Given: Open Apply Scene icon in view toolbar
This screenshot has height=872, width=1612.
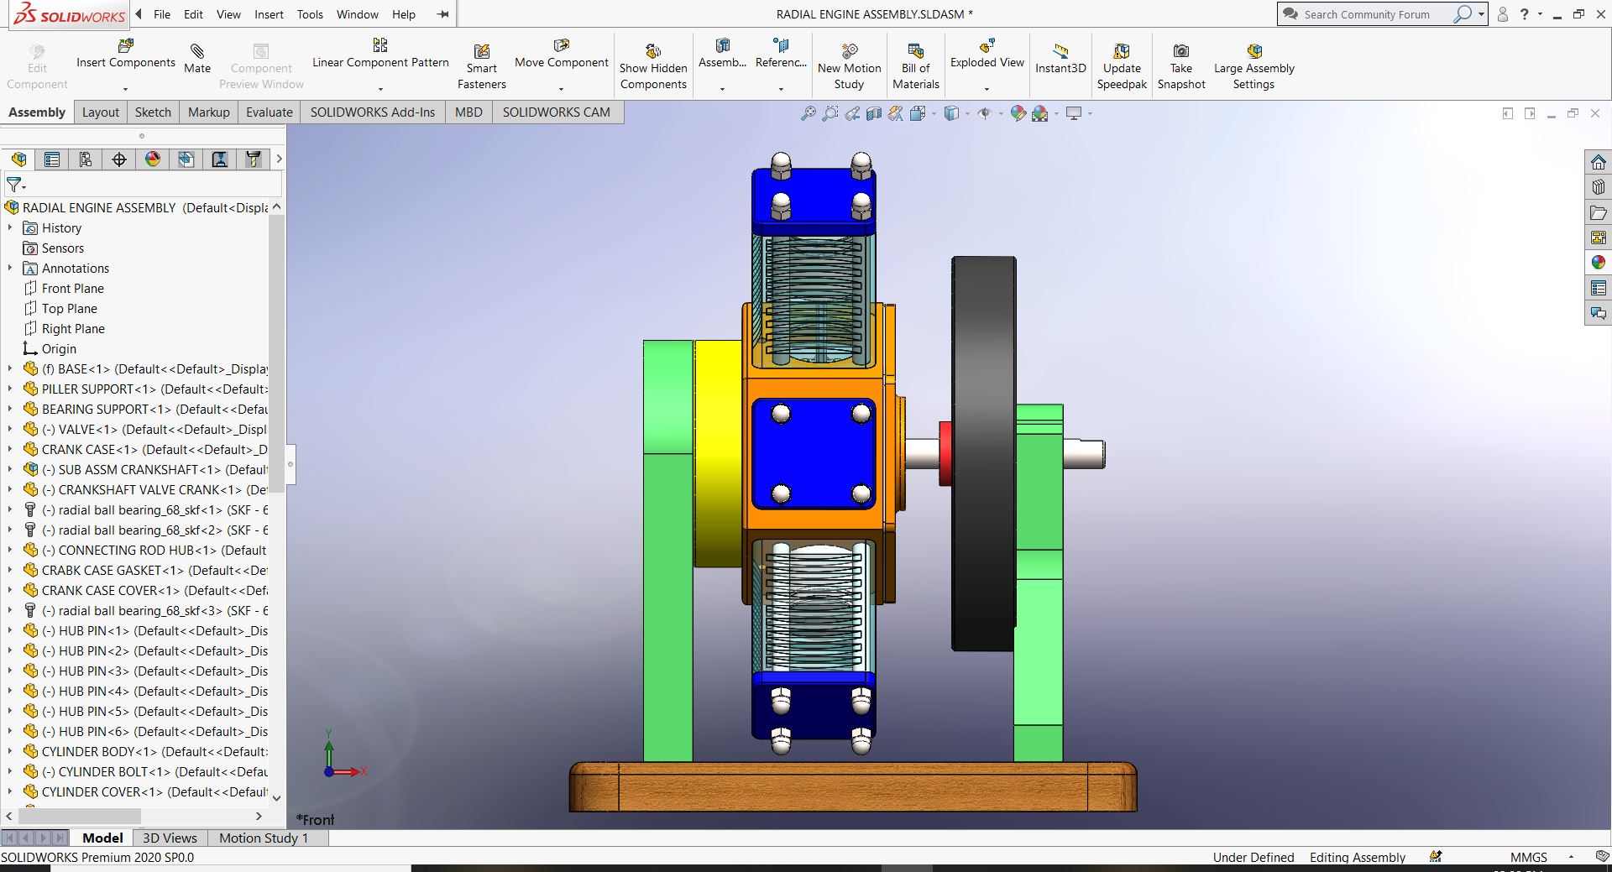Looking at the screenshot, I should 1040,113.
